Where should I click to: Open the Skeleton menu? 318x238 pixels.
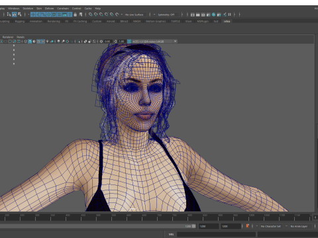[x=28, y=9]
